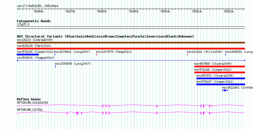Click the 76500k ruler position label
This screenshot has height=129, width=253.
point(166,11)
